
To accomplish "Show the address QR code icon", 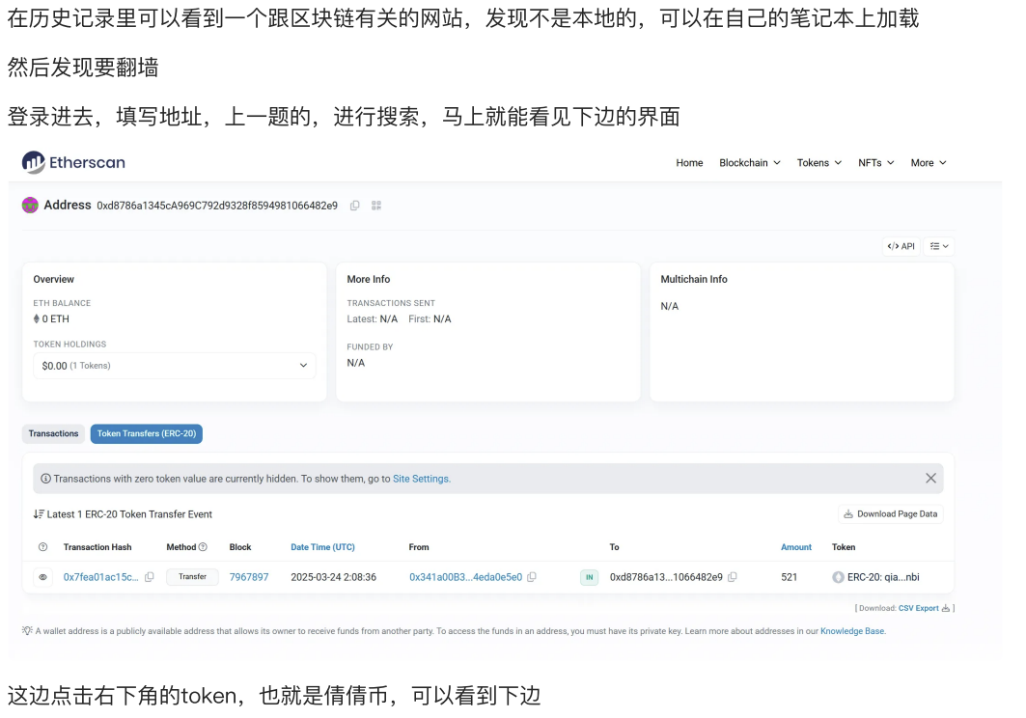I will (x=376, y=206).
